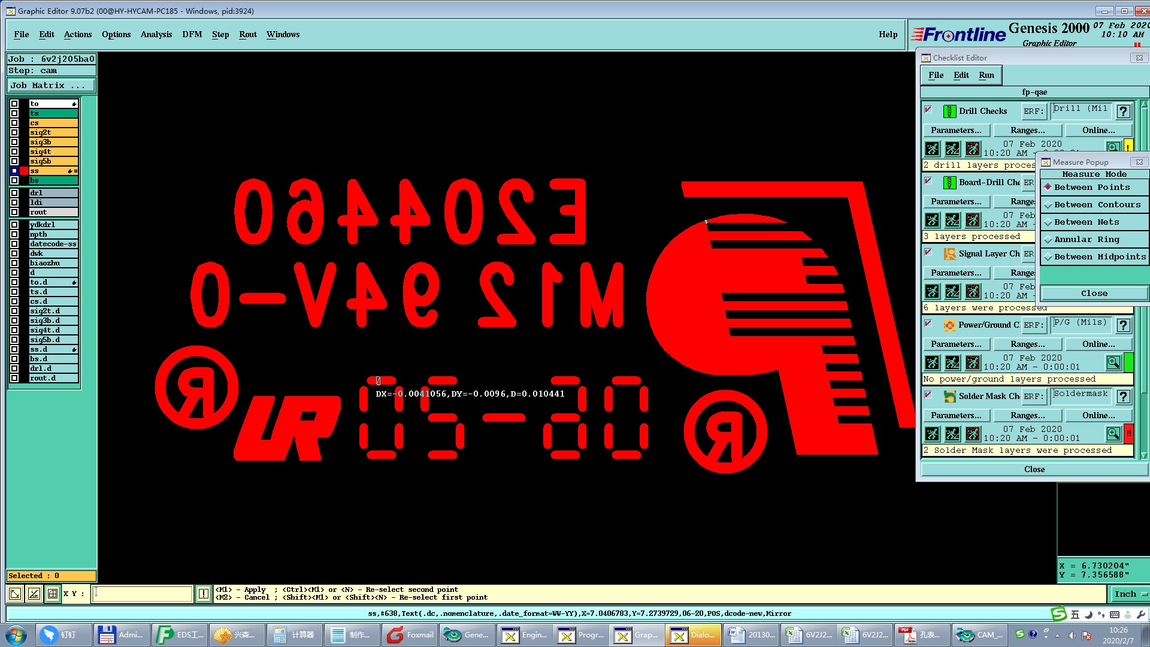Click the Drill Checks help question mark
Screen dimensions: 1150x647
point(1123,111)
